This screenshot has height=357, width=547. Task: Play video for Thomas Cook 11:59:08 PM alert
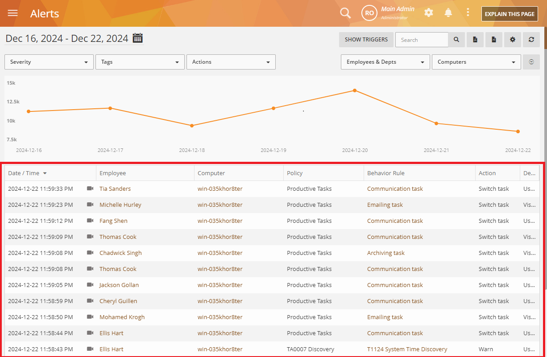point(90,269)
